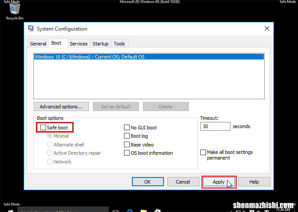The image size is (298, 212).
Task: Click the Apply button
Action: (x=219, y=182)
